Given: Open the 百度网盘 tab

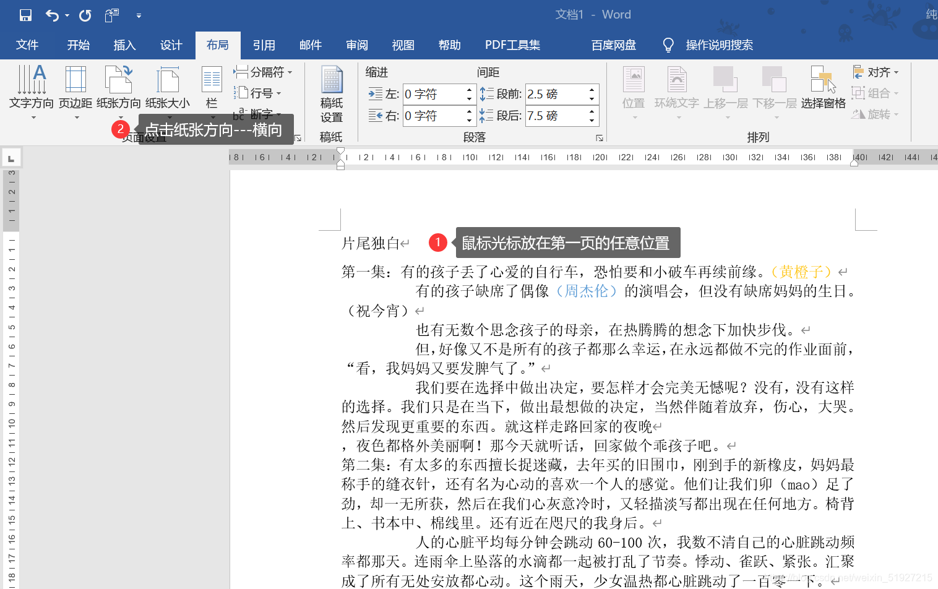Looking at the screenshot, I should click(614, 45).
